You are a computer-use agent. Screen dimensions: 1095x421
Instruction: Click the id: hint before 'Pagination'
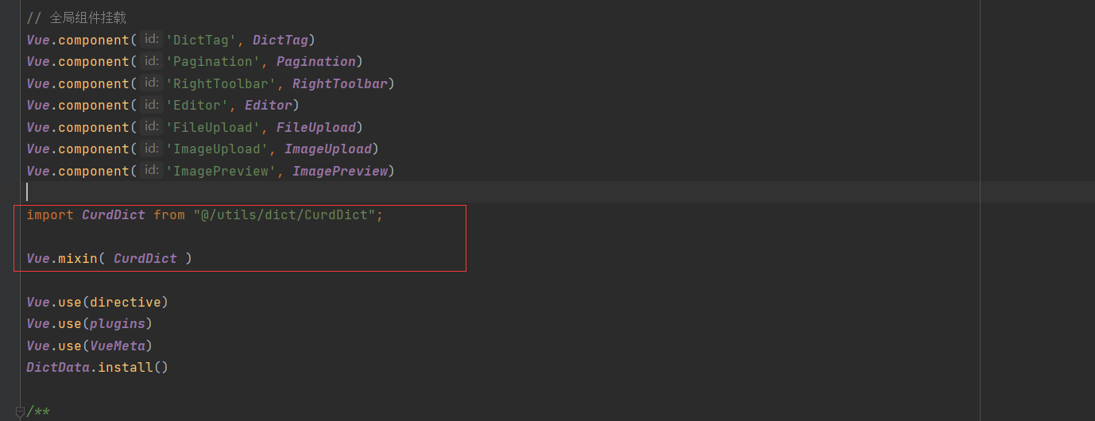(152, 61)
